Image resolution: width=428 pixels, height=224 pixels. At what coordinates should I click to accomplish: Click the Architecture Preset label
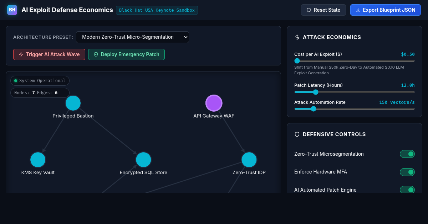pos(43,37)
